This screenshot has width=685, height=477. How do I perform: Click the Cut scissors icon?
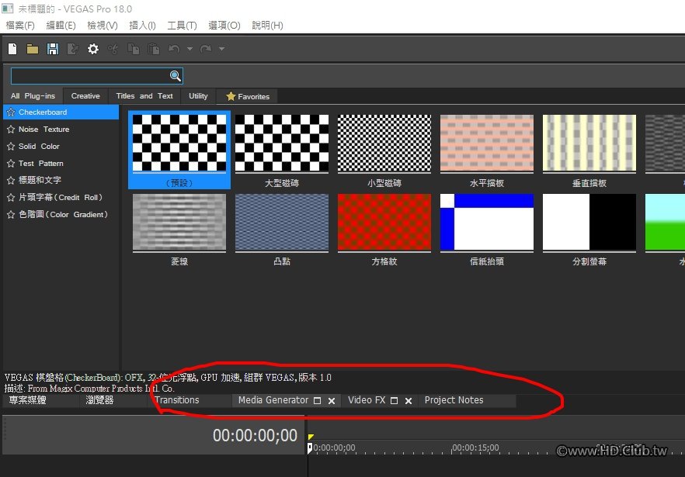(113, 49)
